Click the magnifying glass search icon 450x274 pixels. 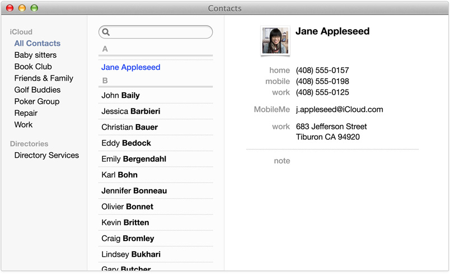106,32
